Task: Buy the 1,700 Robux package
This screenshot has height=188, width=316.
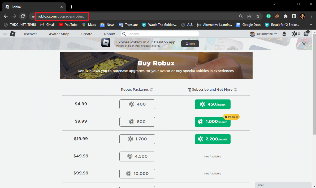Action: (x=137, y=139)
